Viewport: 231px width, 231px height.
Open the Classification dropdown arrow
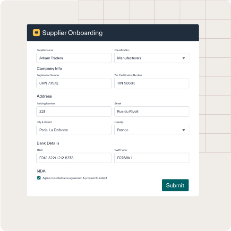pos(184,58)
